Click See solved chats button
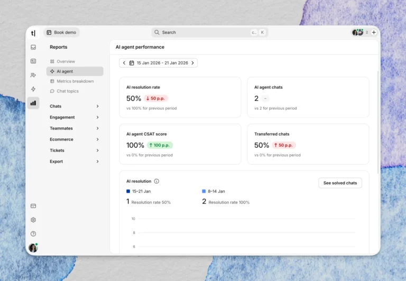Image resolution: width=406 pixels, height=281 pixels. click(x=340, y=183)
